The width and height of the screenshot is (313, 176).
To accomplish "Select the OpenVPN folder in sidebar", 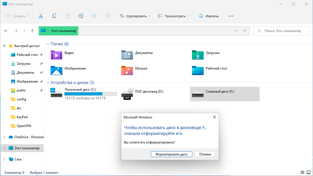I will pyautogui.click(x=24, y=126).
